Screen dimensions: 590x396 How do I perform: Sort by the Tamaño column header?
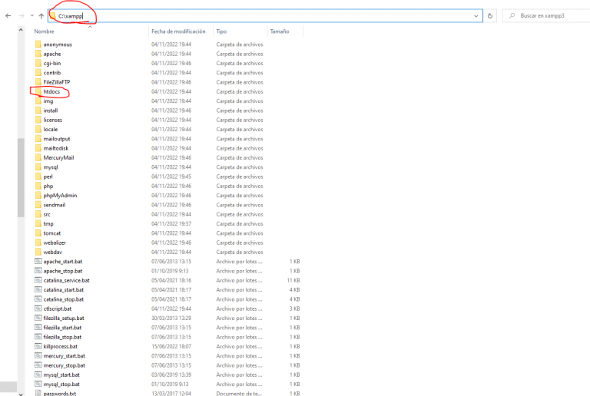click(x=279, y=31)
